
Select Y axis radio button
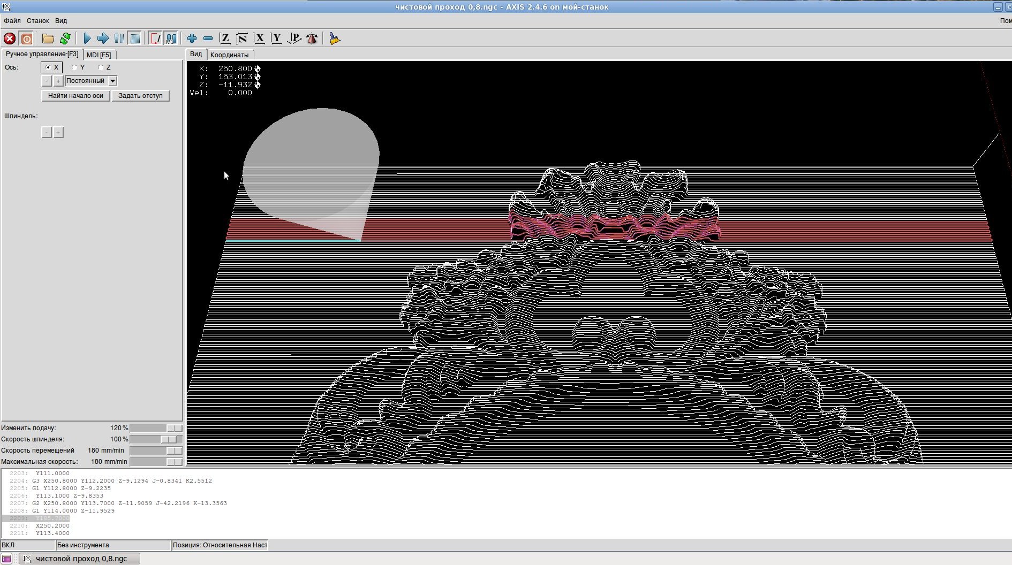tap(78, 67)
